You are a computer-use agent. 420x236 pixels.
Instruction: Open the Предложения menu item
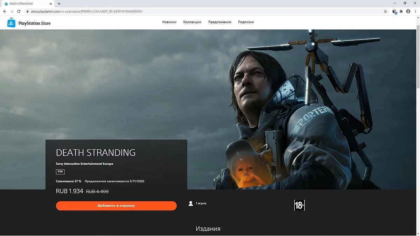coord(219,22)
